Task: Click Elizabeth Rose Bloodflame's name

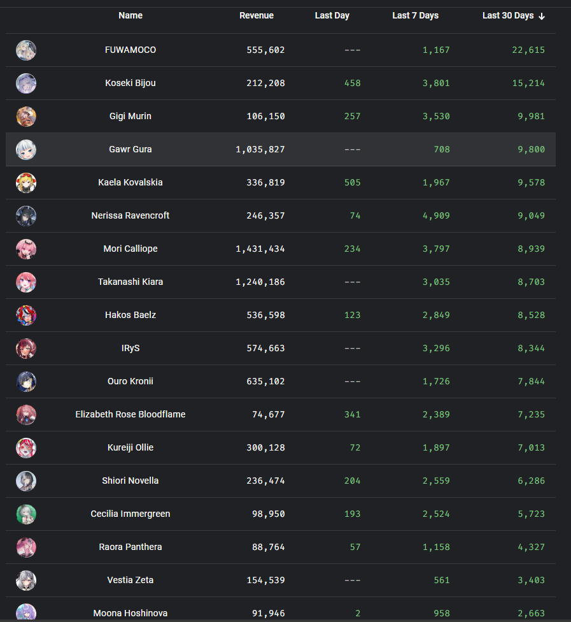Action: (x=130, y=414)
